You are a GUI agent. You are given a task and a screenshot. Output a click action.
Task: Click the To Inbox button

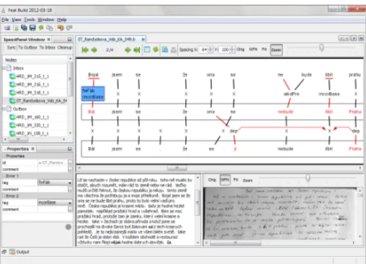coord(47,47)
